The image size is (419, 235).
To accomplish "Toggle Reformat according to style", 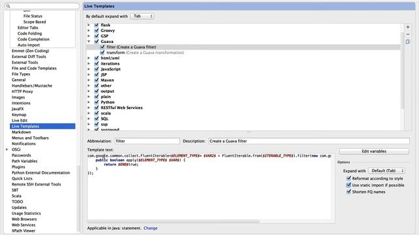I will tap(349, 178).
